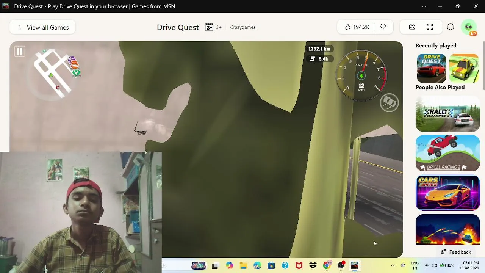The width and height of the screenshot is (485, 273).
Task: Open the window's three-dot more options menu
Action: (x=424, y=6)
